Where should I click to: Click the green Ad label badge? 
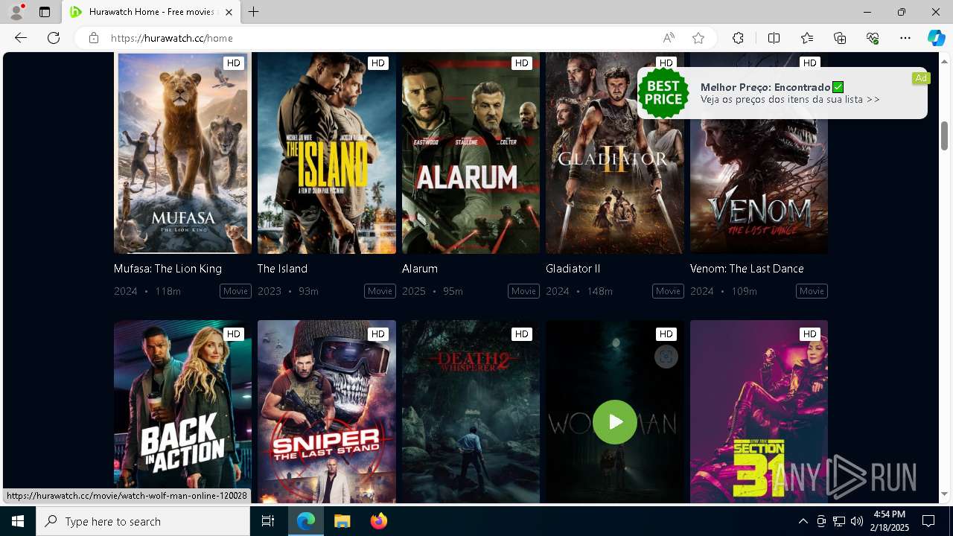[921, 78]
